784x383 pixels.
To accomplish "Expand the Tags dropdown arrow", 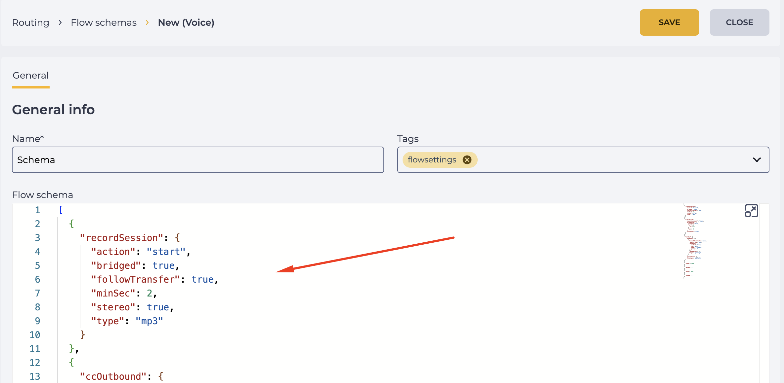I will click(x=757, y=160).
